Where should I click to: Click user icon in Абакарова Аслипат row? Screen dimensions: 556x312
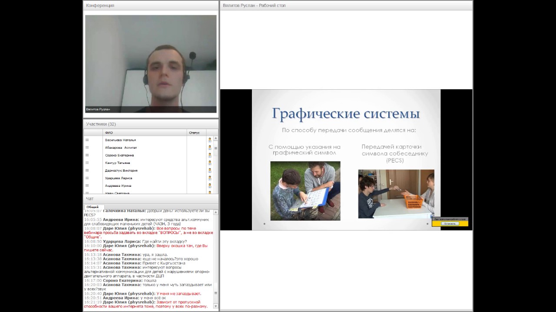(209, 147)
